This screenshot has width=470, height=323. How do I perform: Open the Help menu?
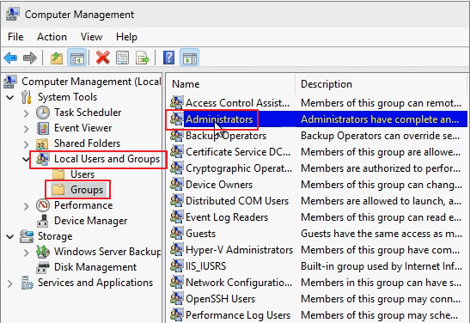(126, 37)
